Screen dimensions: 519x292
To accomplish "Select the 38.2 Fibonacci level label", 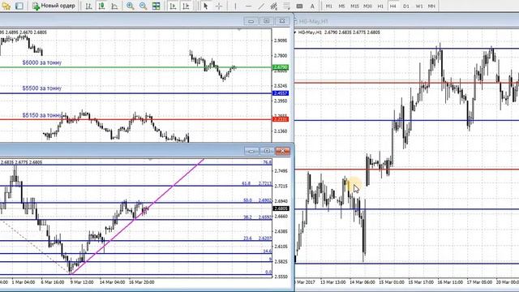I will (x=247, y=217).
